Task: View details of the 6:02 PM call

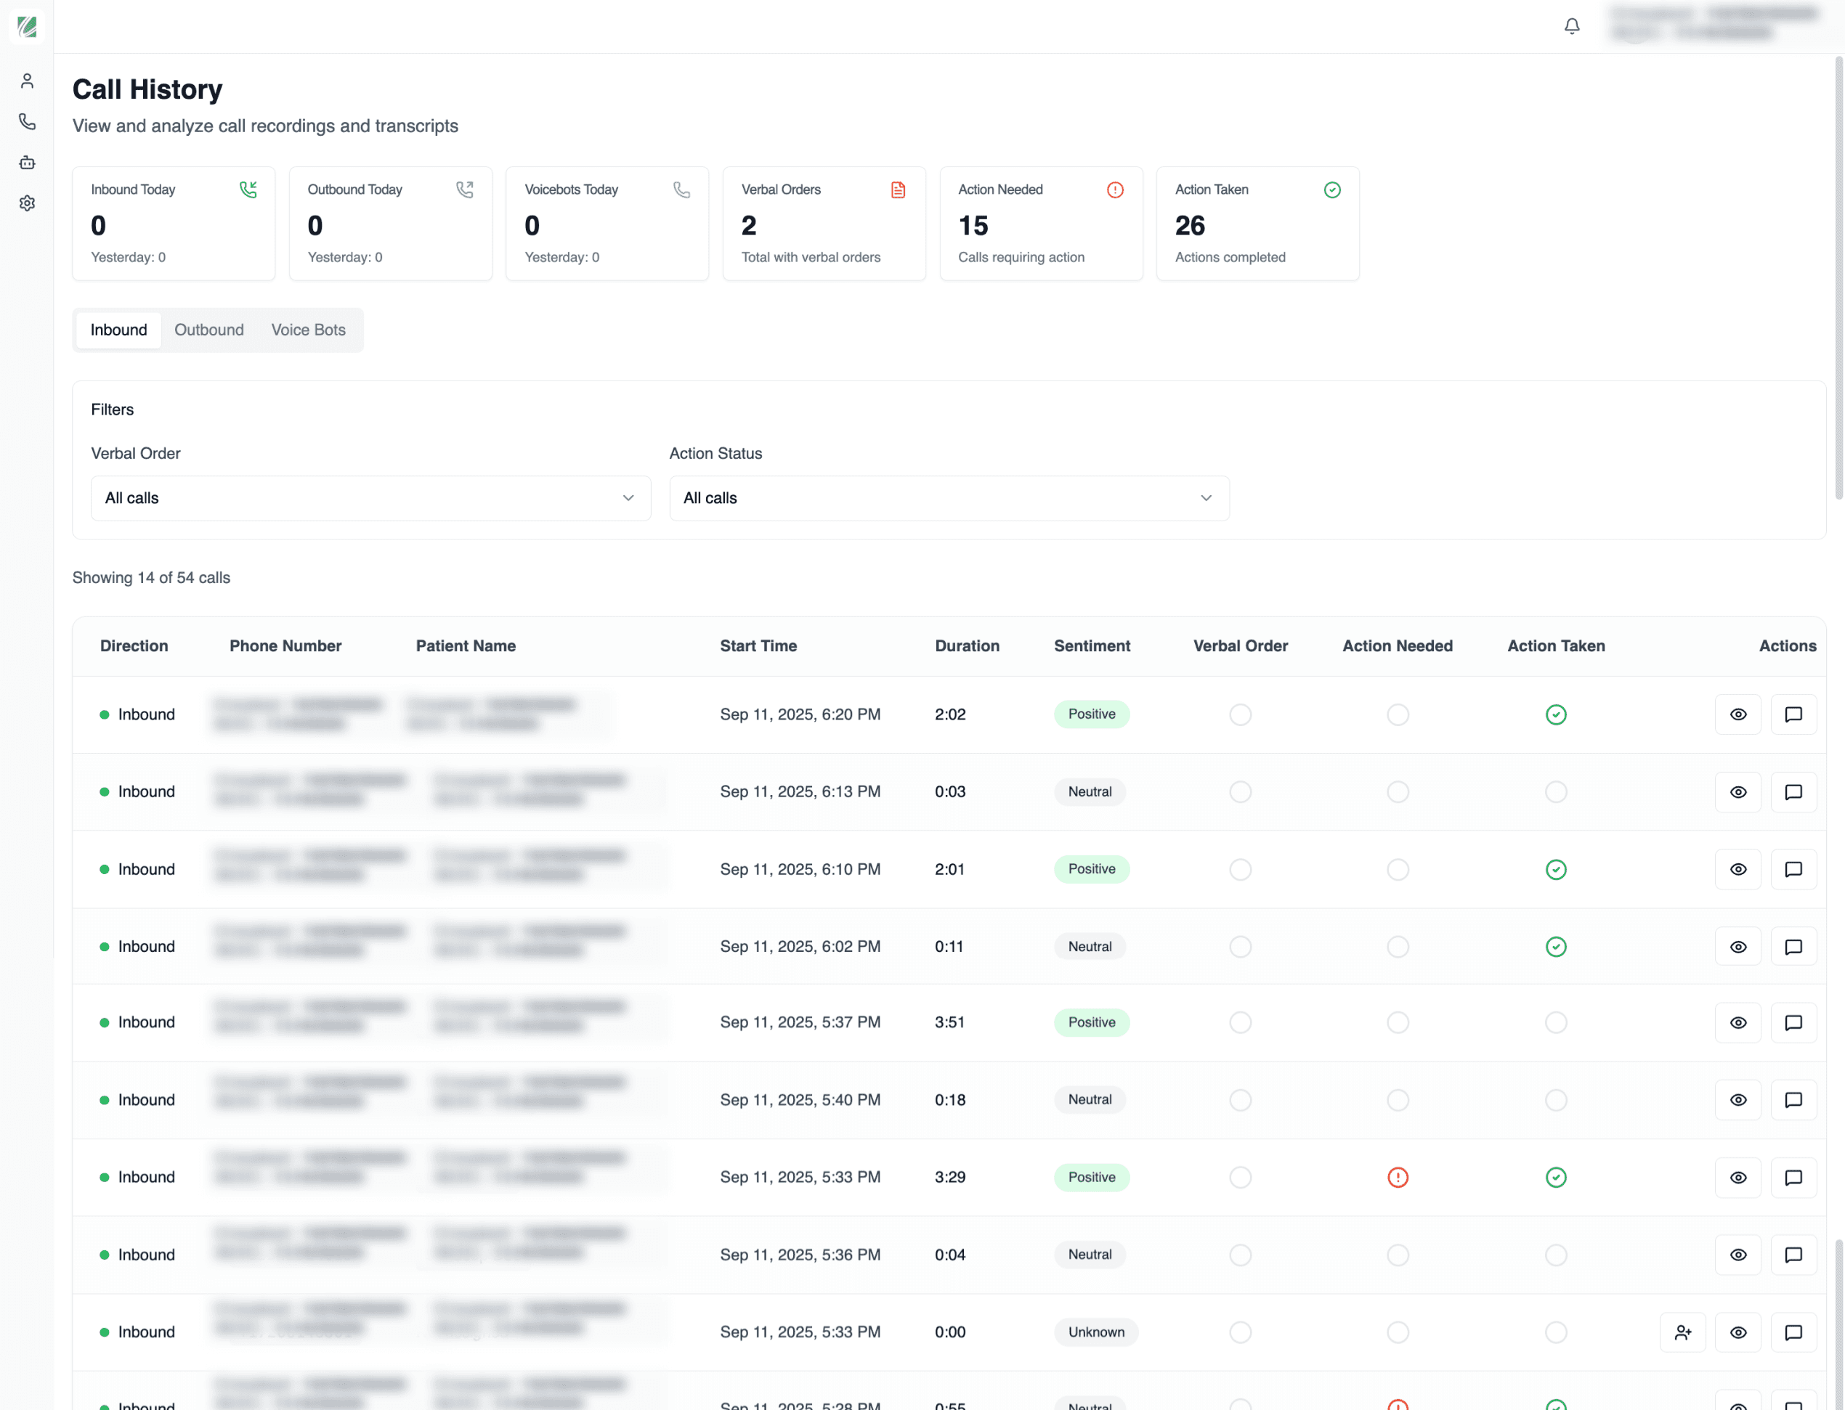Action: (x=1737, y=946)
